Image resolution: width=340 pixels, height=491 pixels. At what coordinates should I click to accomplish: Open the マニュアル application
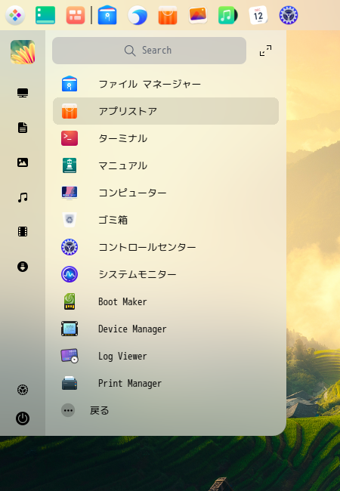click(165, 165)
